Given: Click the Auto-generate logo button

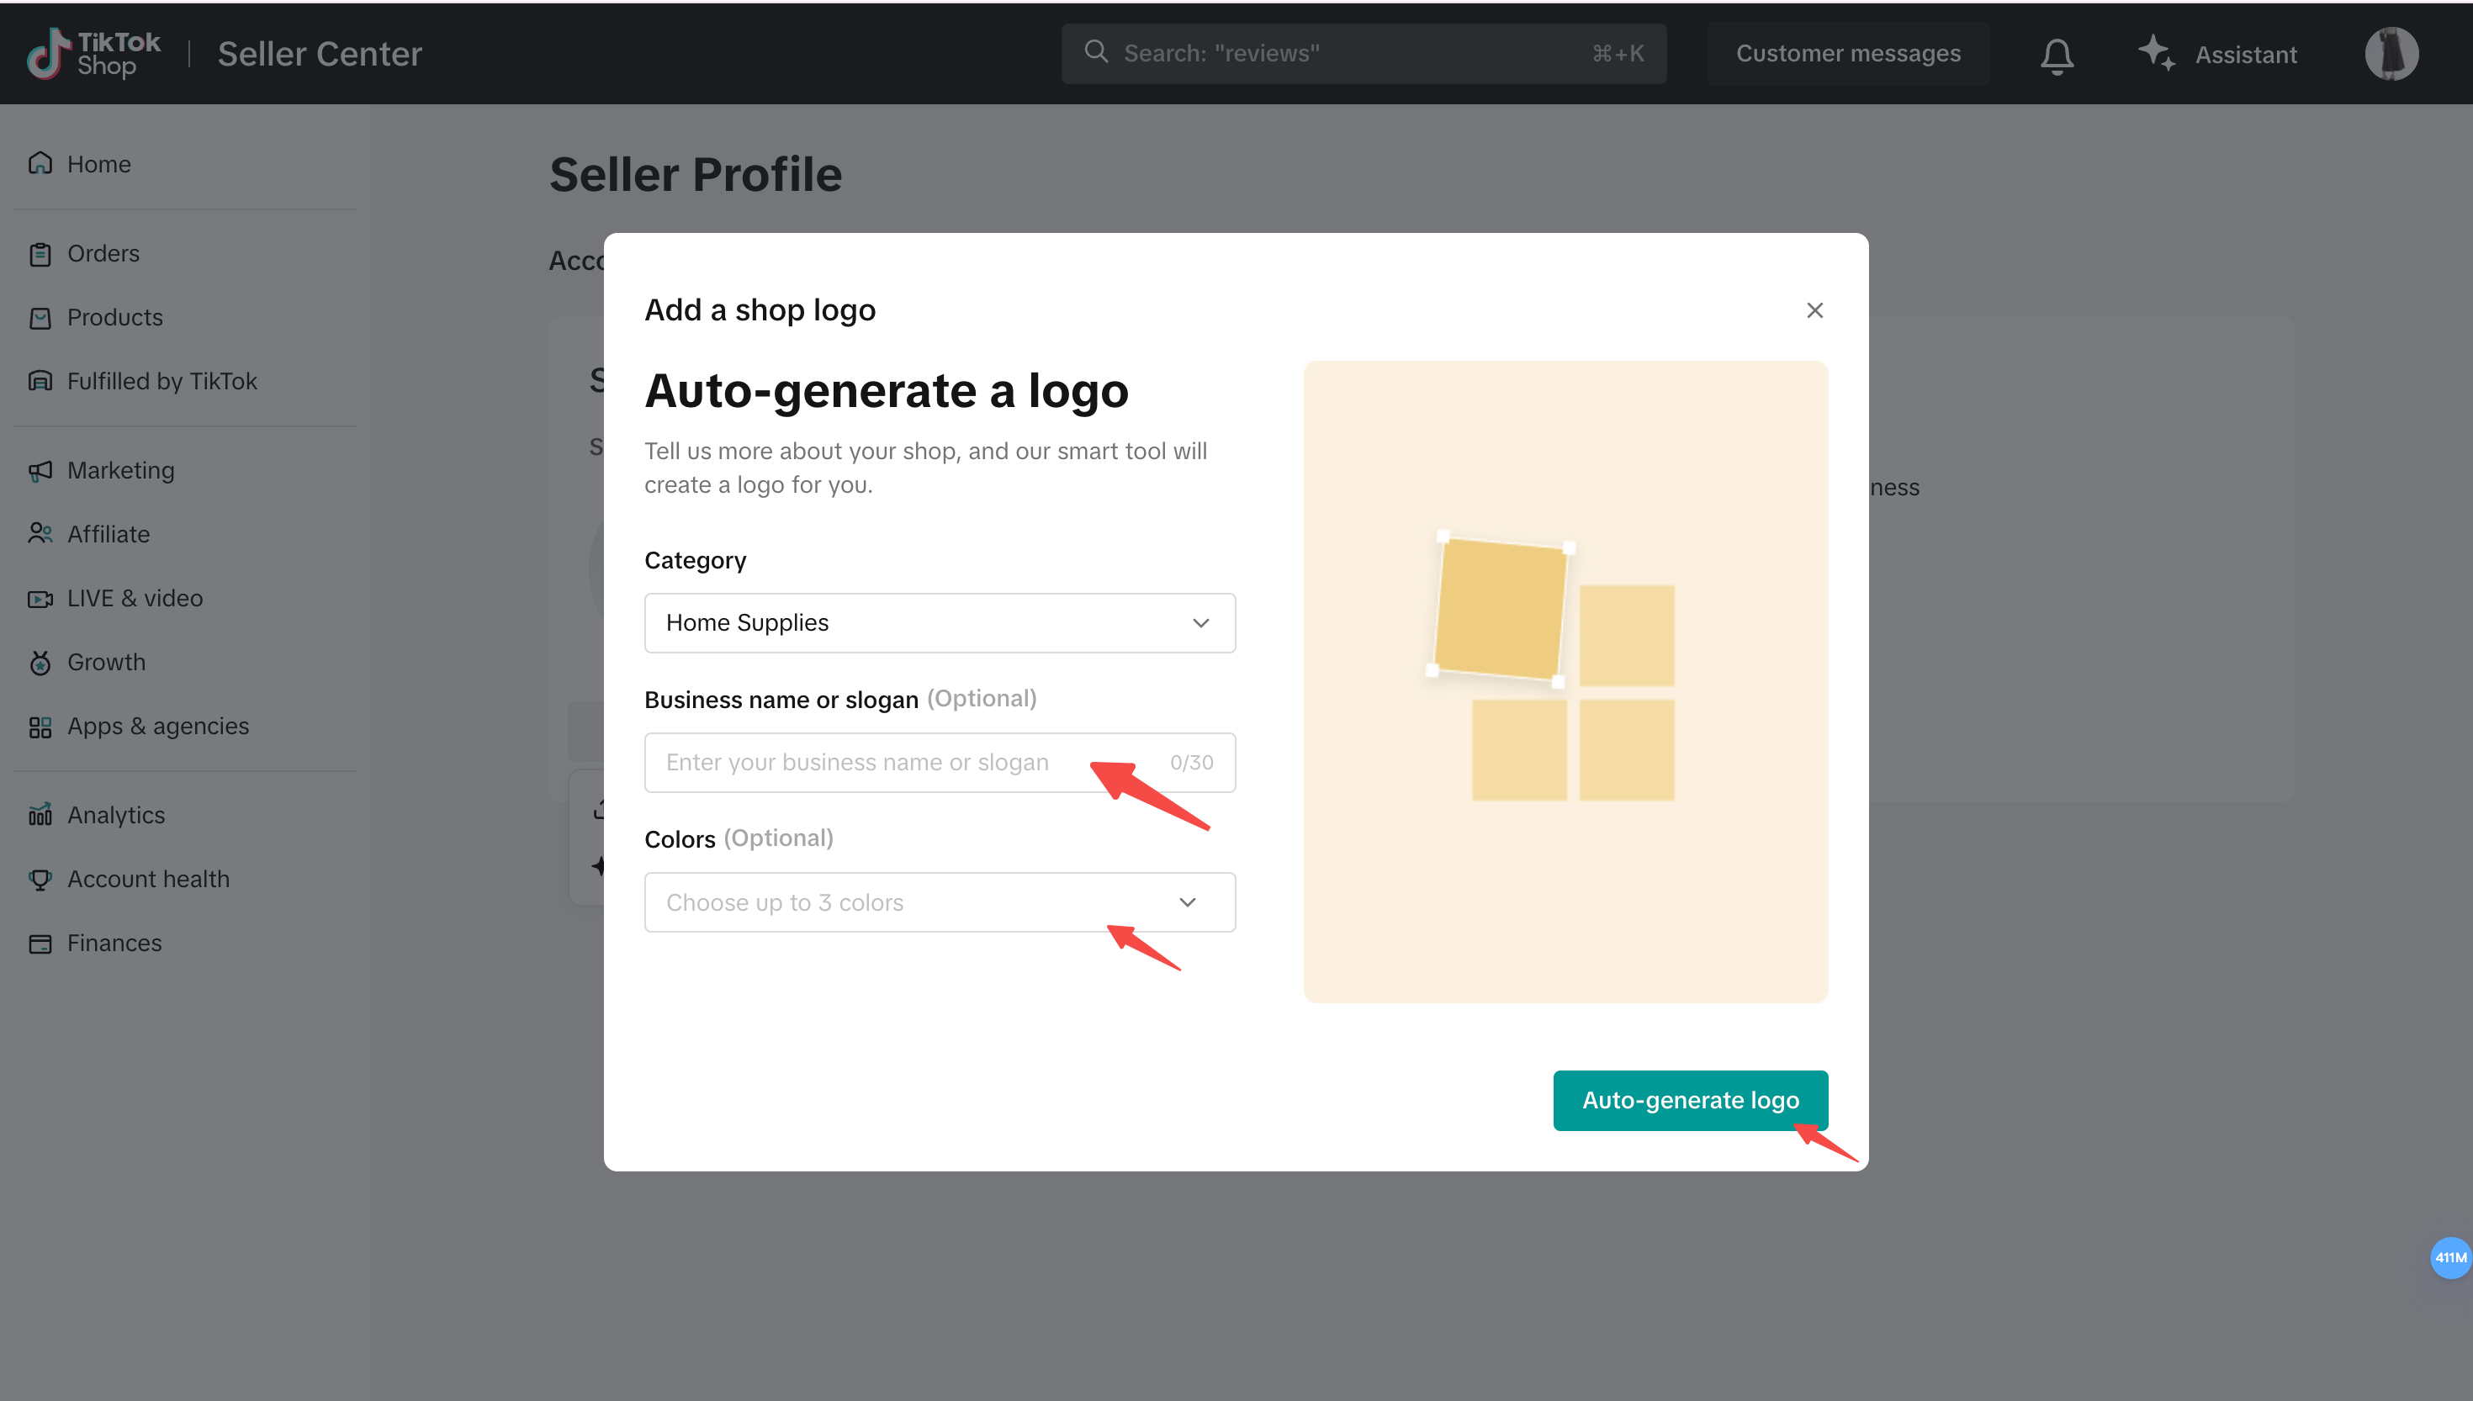Looking at the screenshot, I should 1690,1100.
